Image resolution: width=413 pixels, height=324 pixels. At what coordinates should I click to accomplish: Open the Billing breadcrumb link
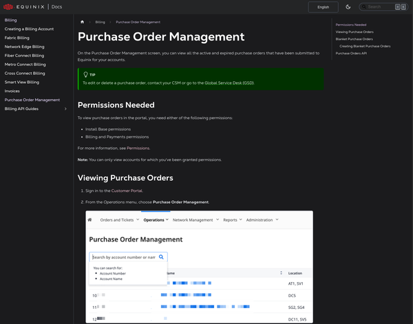(x=100, y=22)
